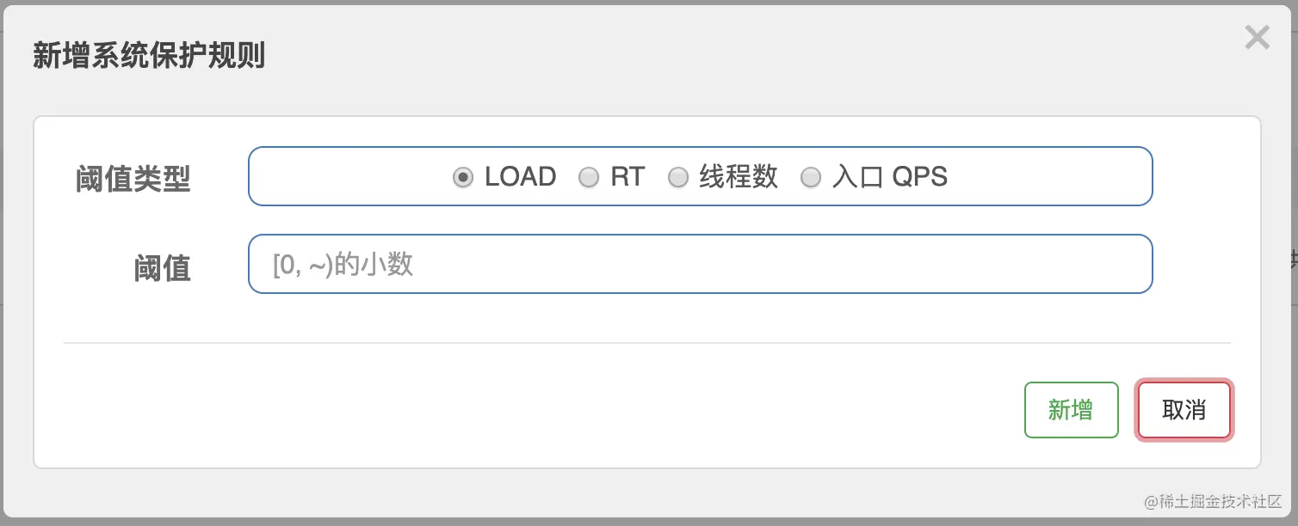Image resolution: width=1298 pixels, height=526 pixels.
Task: Click the dialog's gray header area
Action: (x=689, y=56)
